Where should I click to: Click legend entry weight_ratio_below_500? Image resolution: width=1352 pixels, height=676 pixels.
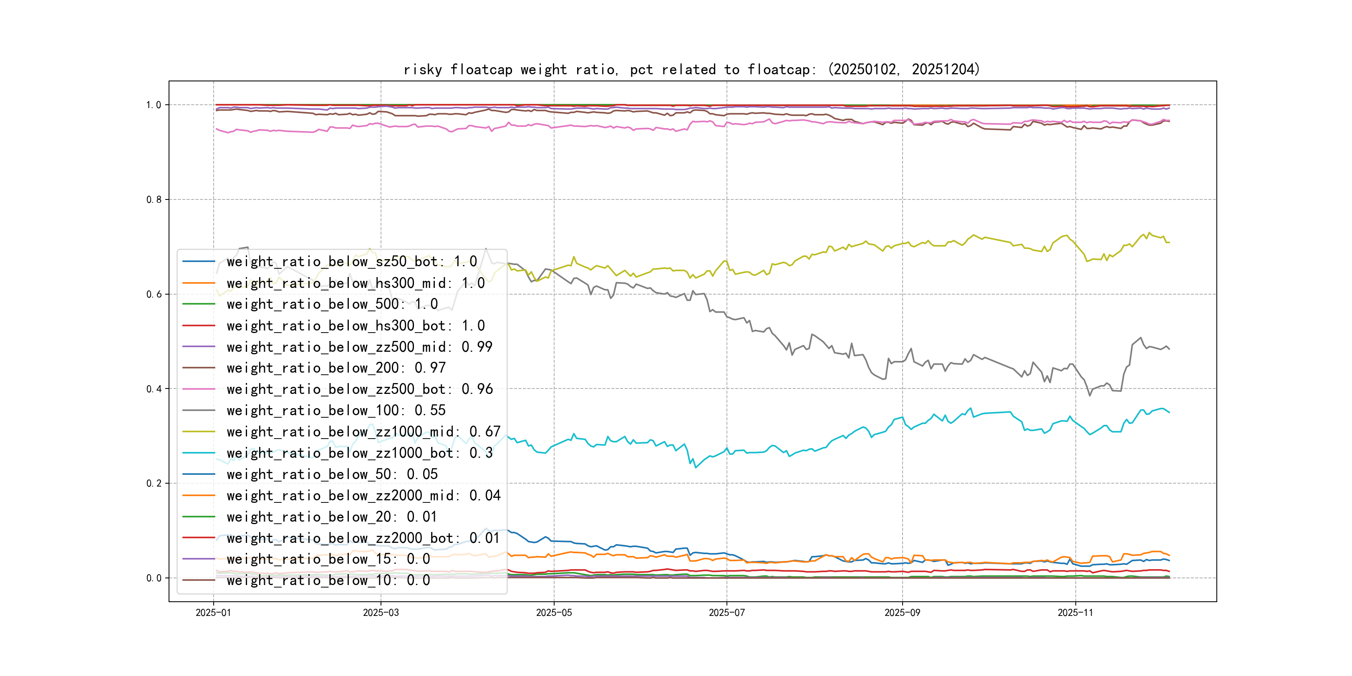[x=332, y=304]
